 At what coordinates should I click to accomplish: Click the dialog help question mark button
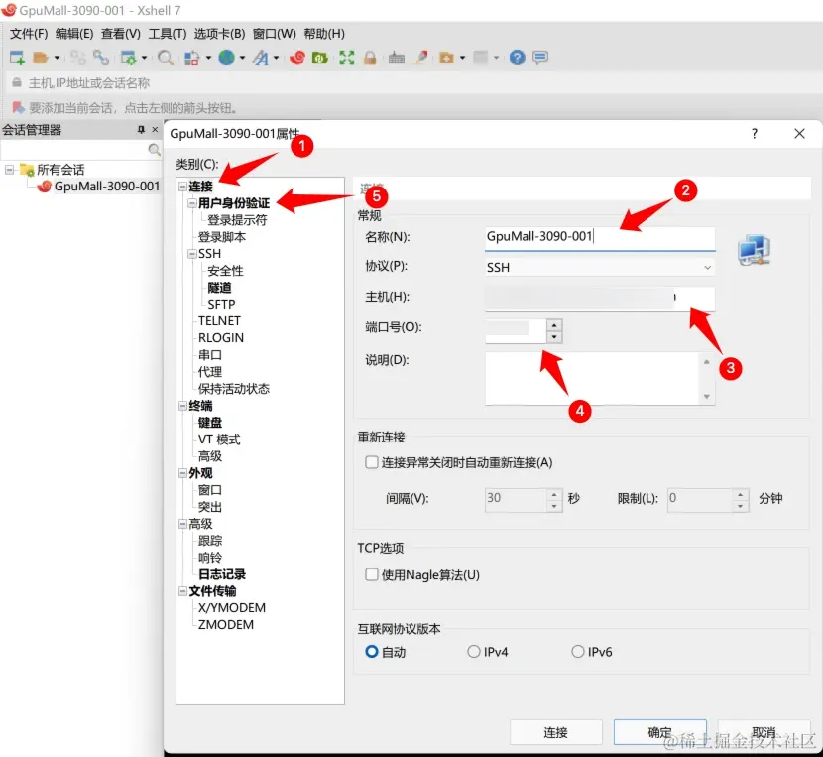click(755, 133)
